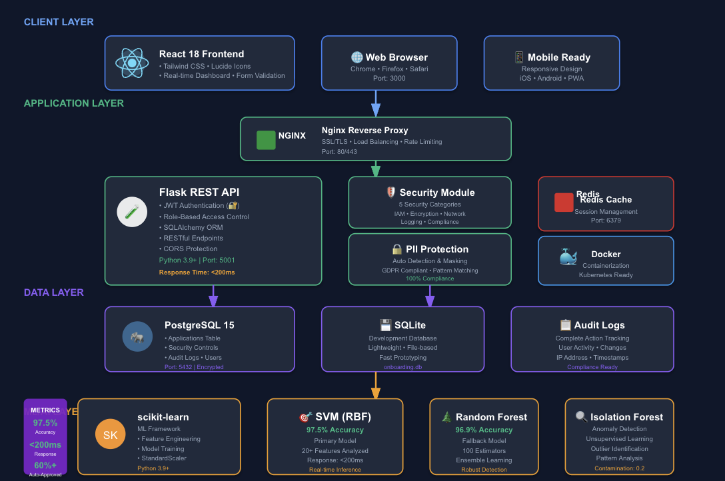Click the orange SK scikit-learn circle

110,434
